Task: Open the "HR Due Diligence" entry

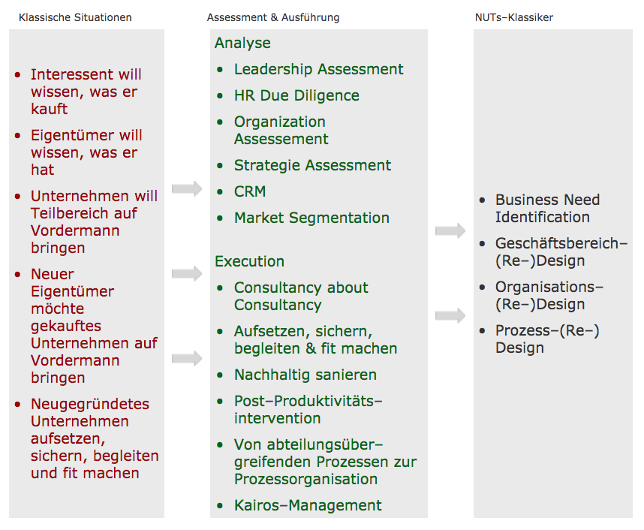Action: click(x=296, y=95)
